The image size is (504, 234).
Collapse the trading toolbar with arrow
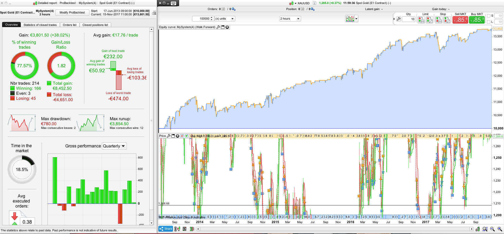[x=394, y=19]
